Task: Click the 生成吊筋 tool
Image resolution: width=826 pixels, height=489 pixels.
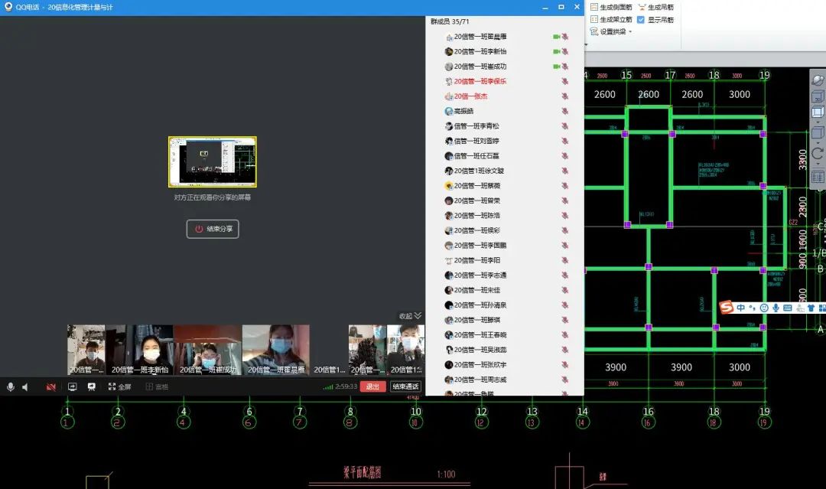Action: pyautogui.click(x=655, y=7)
